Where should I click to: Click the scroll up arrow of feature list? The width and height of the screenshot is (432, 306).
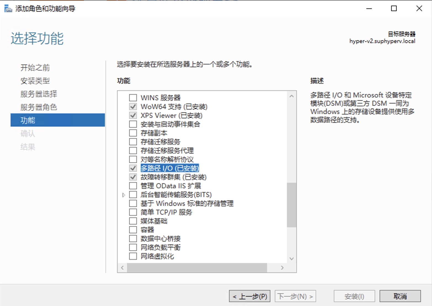[292, 96]
